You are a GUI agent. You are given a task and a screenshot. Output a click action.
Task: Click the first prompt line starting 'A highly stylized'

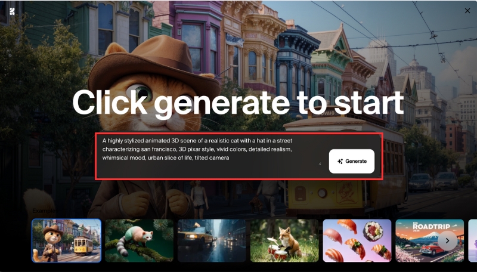point(197,141)
